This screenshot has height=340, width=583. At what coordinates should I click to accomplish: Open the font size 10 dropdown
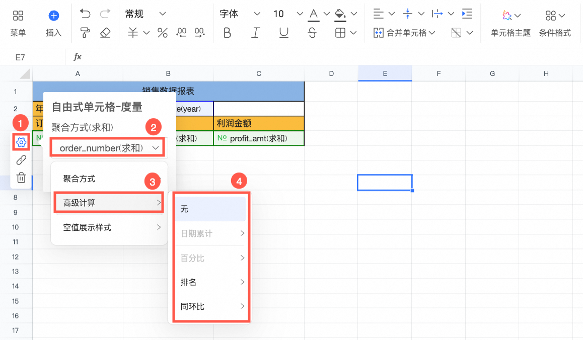288,14
